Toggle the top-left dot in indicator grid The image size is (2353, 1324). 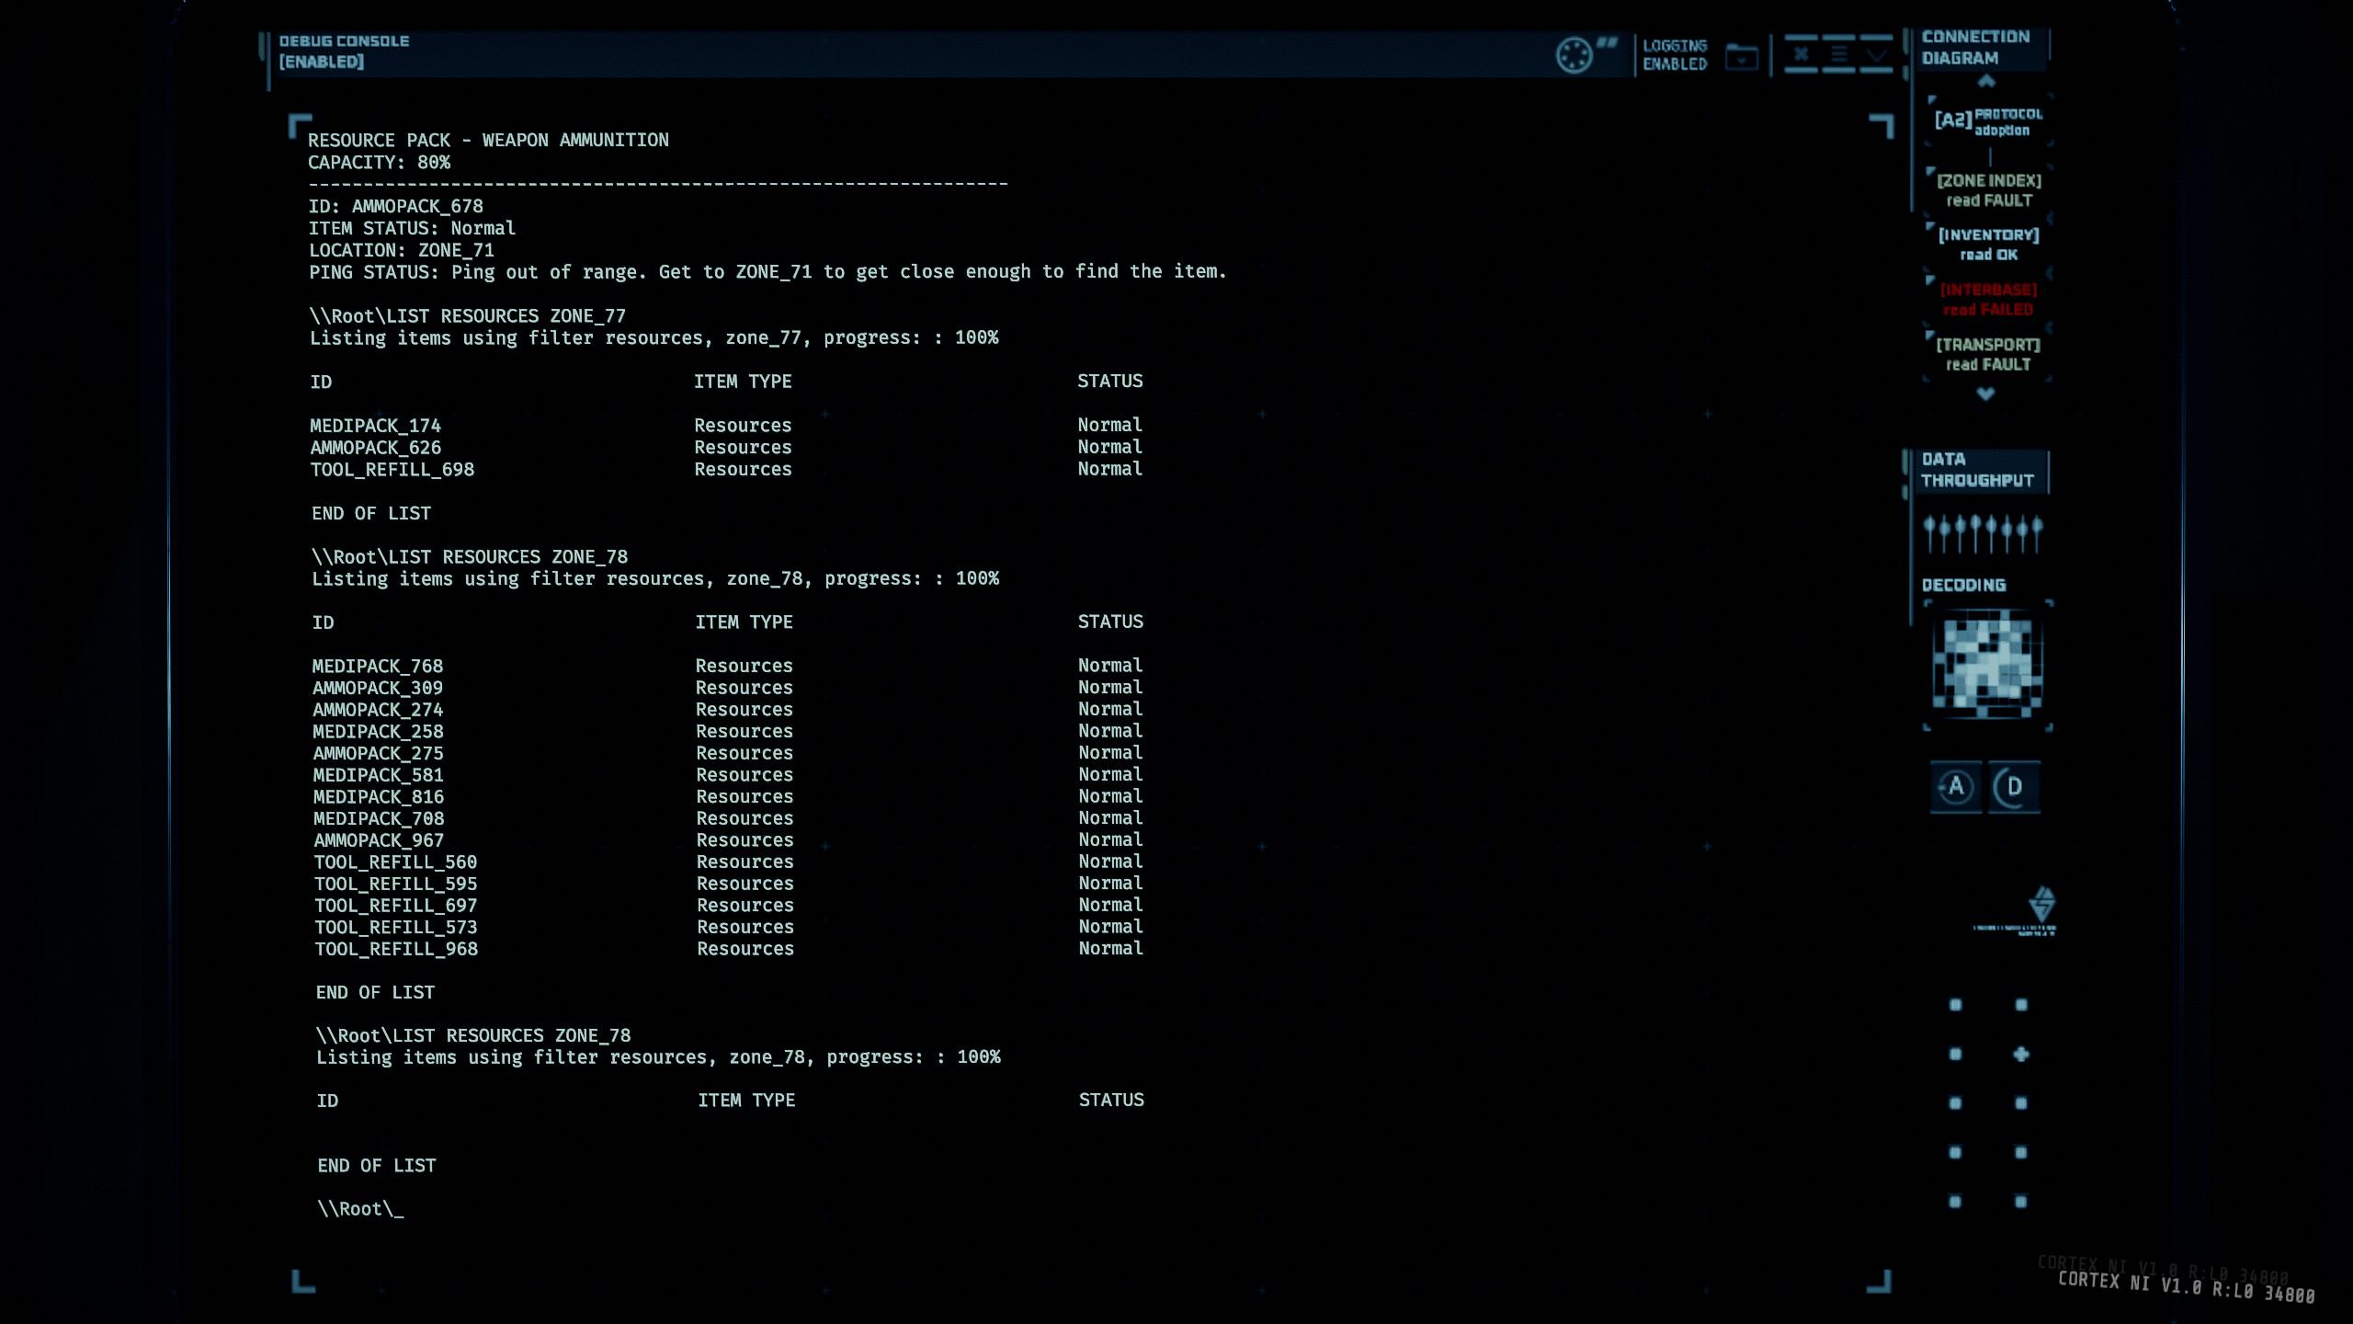click(x=1955, y=1005)
